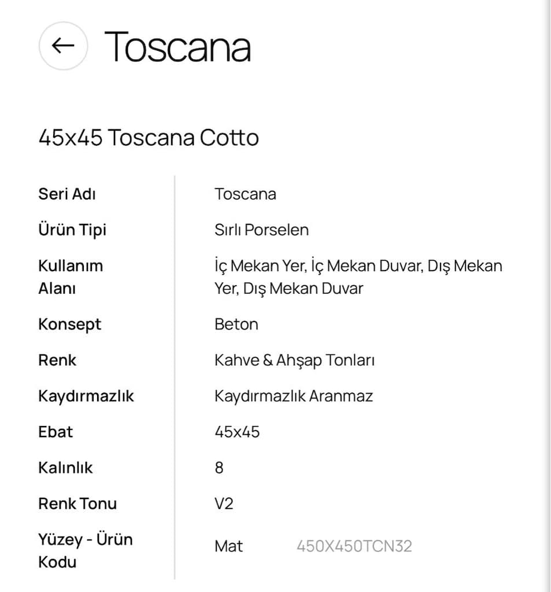The width and height of the screenshot is (551, 592).
Task: Select the İç Mekan Yer usage text
Action: click(x=261, y=265)
